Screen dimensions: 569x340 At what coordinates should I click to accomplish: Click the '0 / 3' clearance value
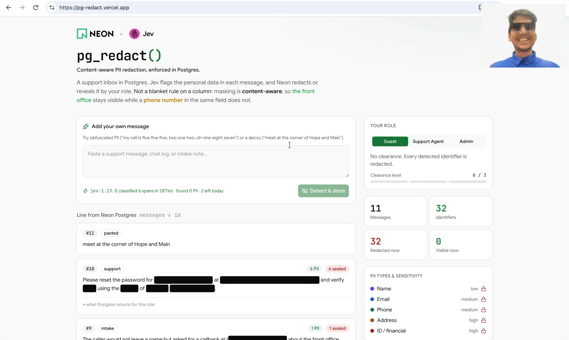tap(479, 175)
